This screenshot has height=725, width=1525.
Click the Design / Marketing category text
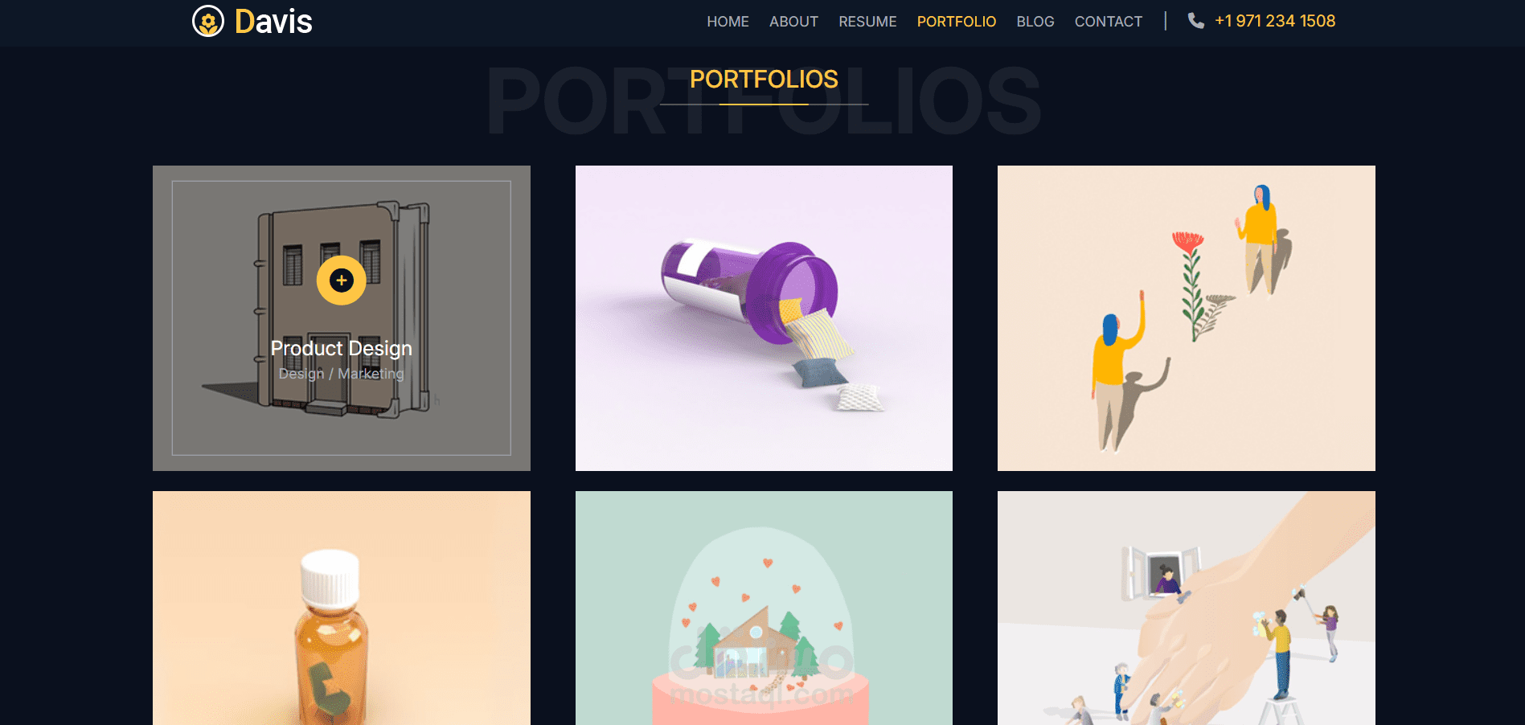point(341,374)
